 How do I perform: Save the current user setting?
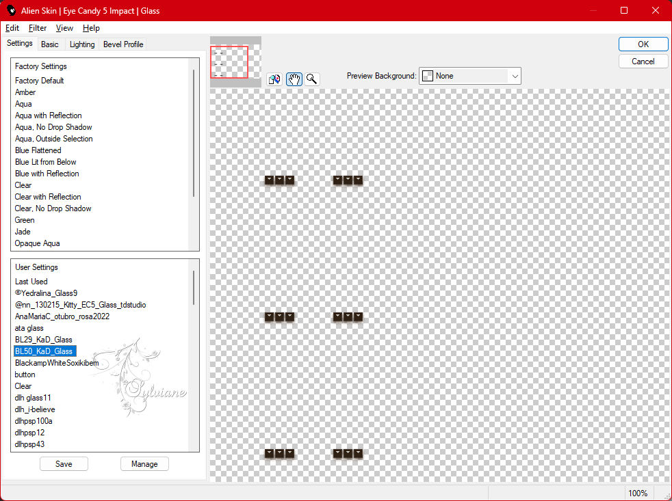tap(64, 463)
